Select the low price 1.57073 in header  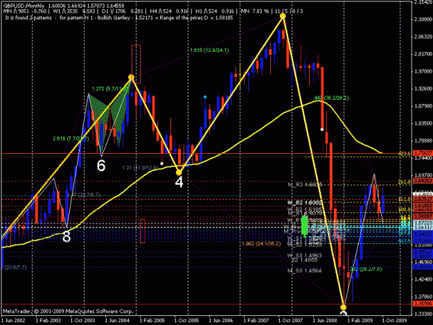point(96,6)
